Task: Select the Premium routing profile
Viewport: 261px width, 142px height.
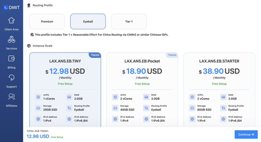Action: point(47,21)
